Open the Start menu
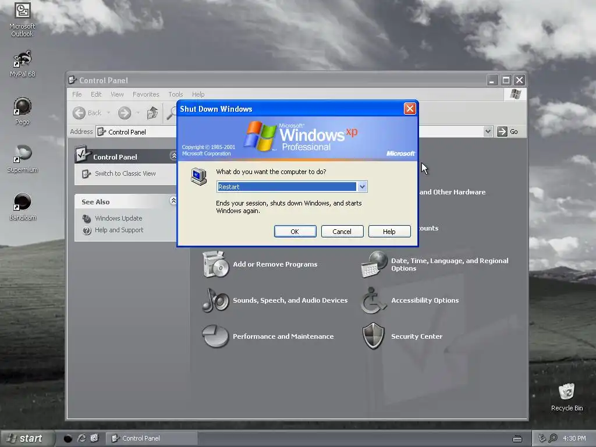The height and width of the screenshot is (447, 596). (27, 438)
